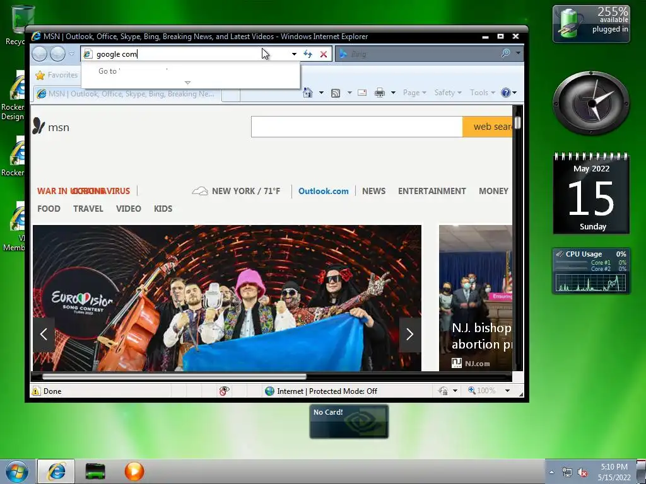Image resolution: width=646 pixels, height=484 pixels.
Task: Open the KIDS section link
Action: click(163, 209)
